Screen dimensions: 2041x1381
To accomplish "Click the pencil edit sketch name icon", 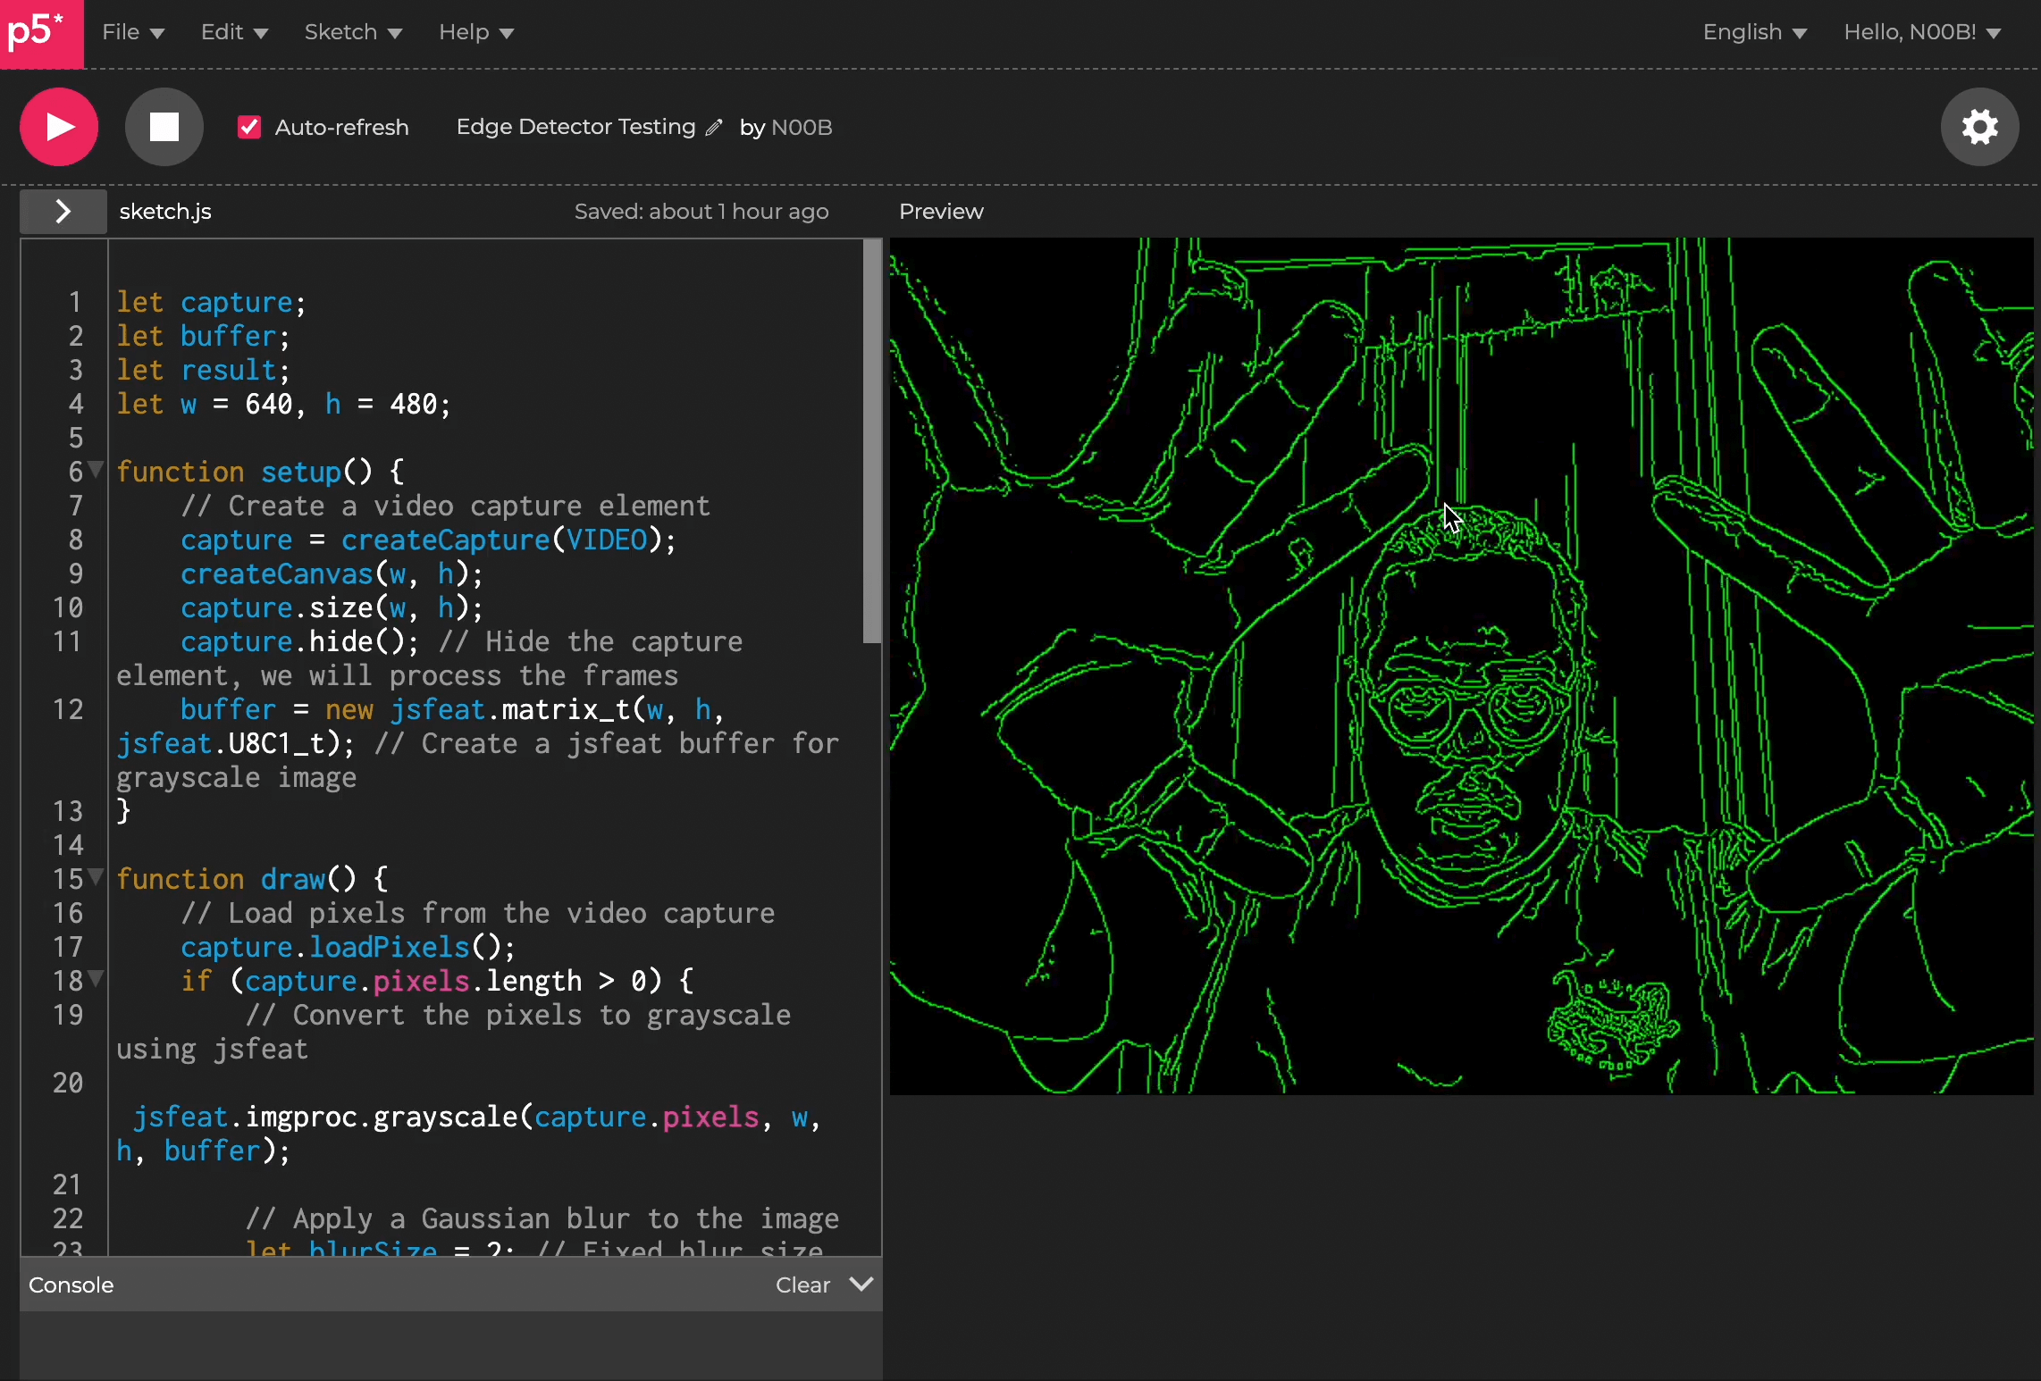I will coord(714,126).
